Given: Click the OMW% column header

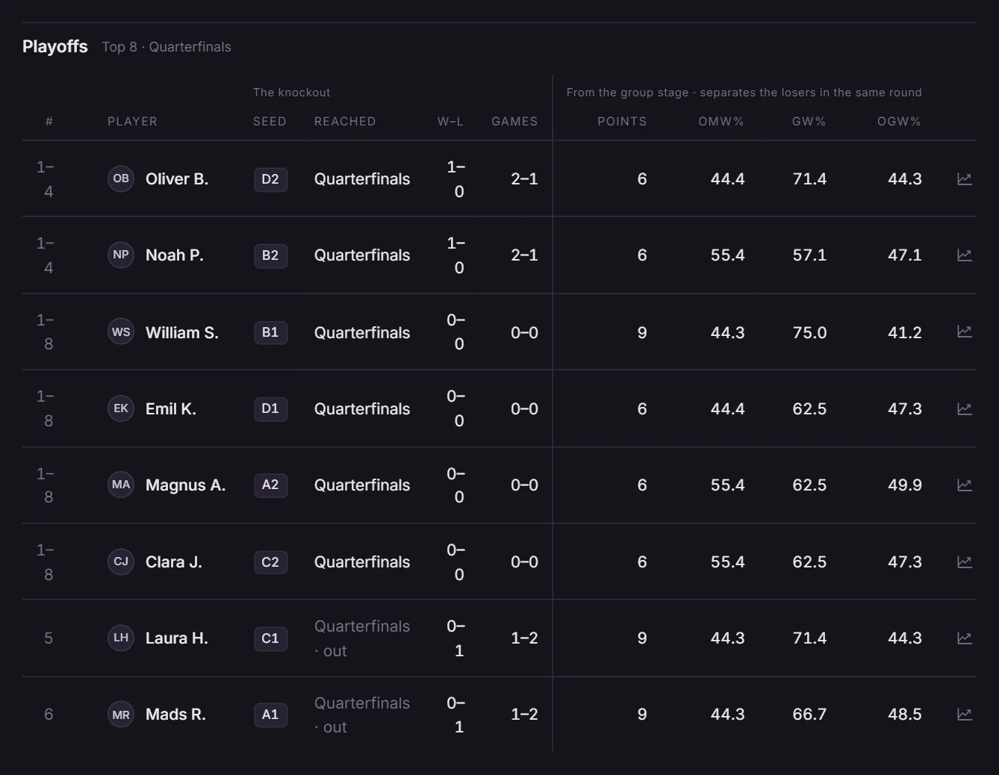Looking at the screenshot, I should click(x=721, y=121).
